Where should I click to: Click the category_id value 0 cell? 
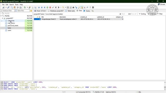point(118,19)
